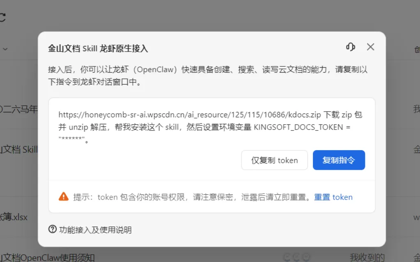Click the dialog title 金山文档 Skill 龙虾原生接入
The height and width of the screenshot is (262, 420).
coord(98,49)
